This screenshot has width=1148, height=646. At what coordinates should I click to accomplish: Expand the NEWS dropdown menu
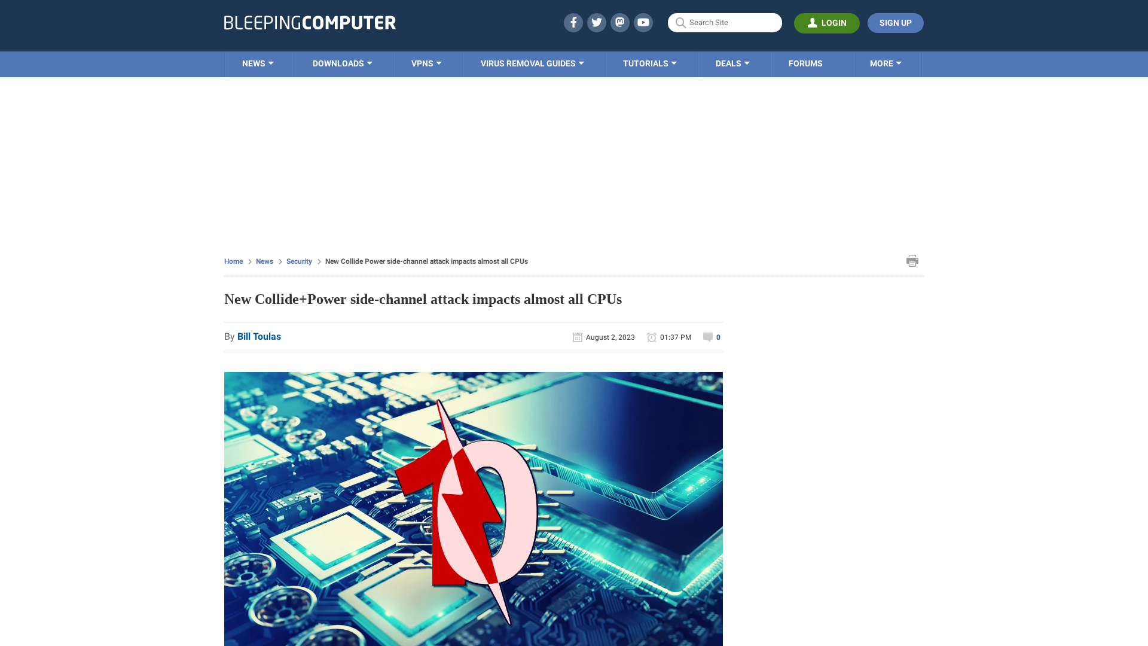pyautogui.click(x=257, y=63)
